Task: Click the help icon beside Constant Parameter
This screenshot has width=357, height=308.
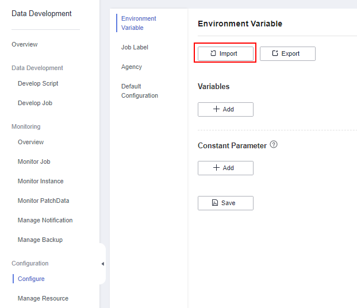Action: (x=274, y=145)
